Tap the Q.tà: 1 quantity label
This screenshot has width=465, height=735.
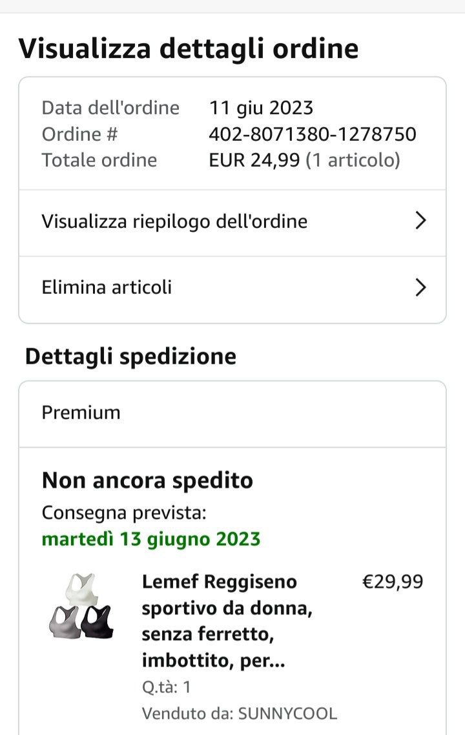[167, 687]
